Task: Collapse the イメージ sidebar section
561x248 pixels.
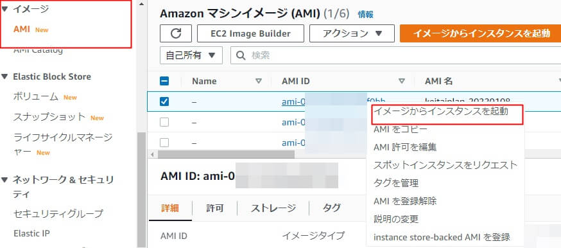Action: tap(4, 9)
